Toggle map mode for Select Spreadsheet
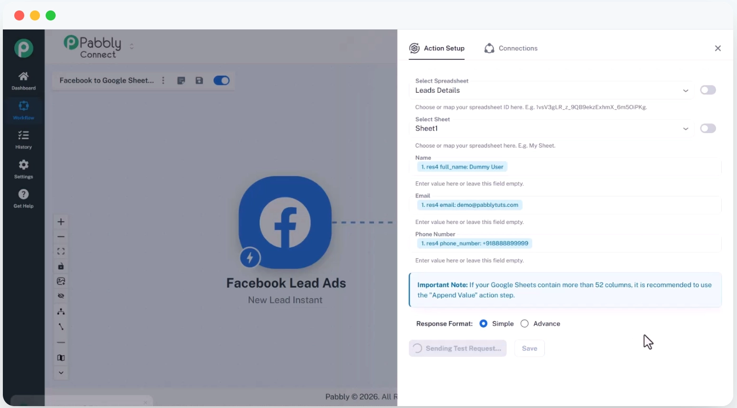This screenshot has width=737, height=408. point(708,90)
